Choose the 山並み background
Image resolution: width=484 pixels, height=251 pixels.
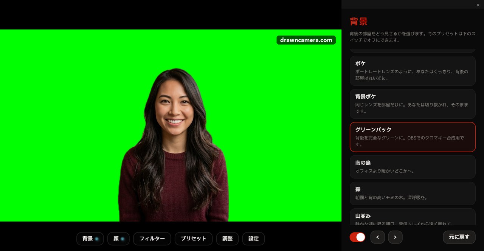(413, 217)
